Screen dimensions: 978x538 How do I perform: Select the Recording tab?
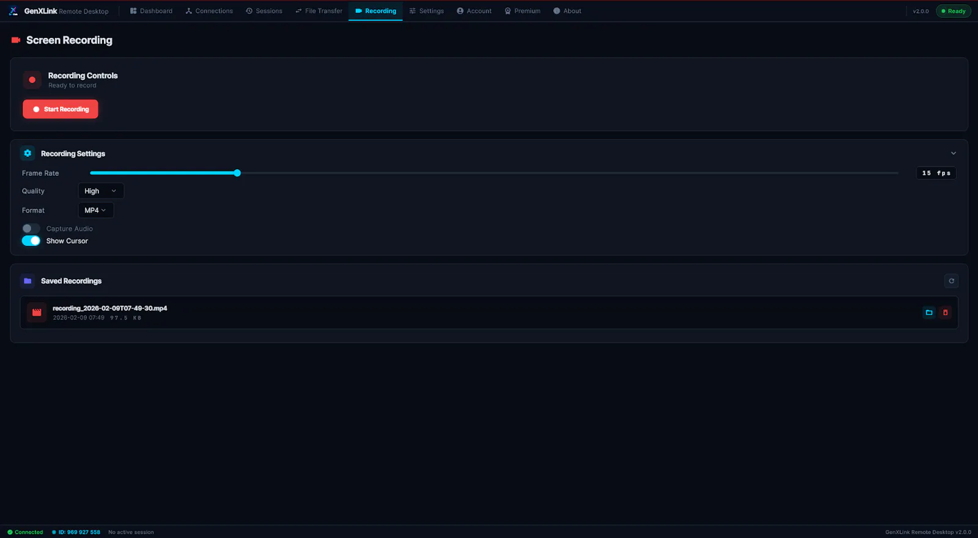375,11
